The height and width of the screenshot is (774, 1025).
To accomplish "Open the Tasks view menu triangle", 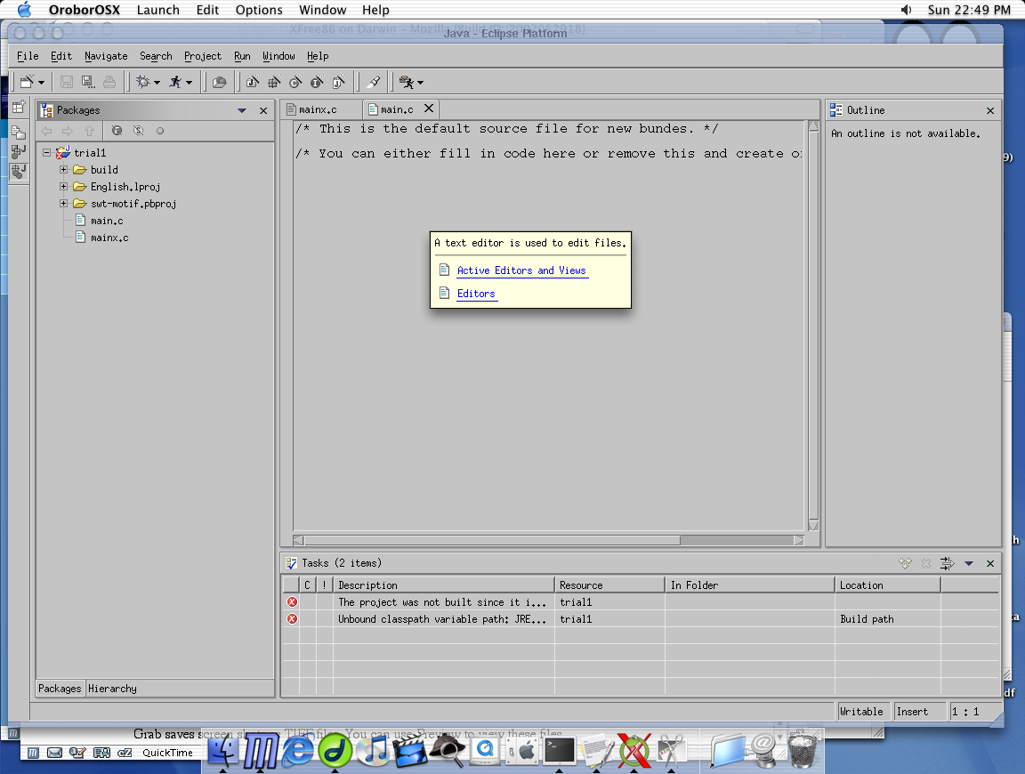I will click(969, 563).
